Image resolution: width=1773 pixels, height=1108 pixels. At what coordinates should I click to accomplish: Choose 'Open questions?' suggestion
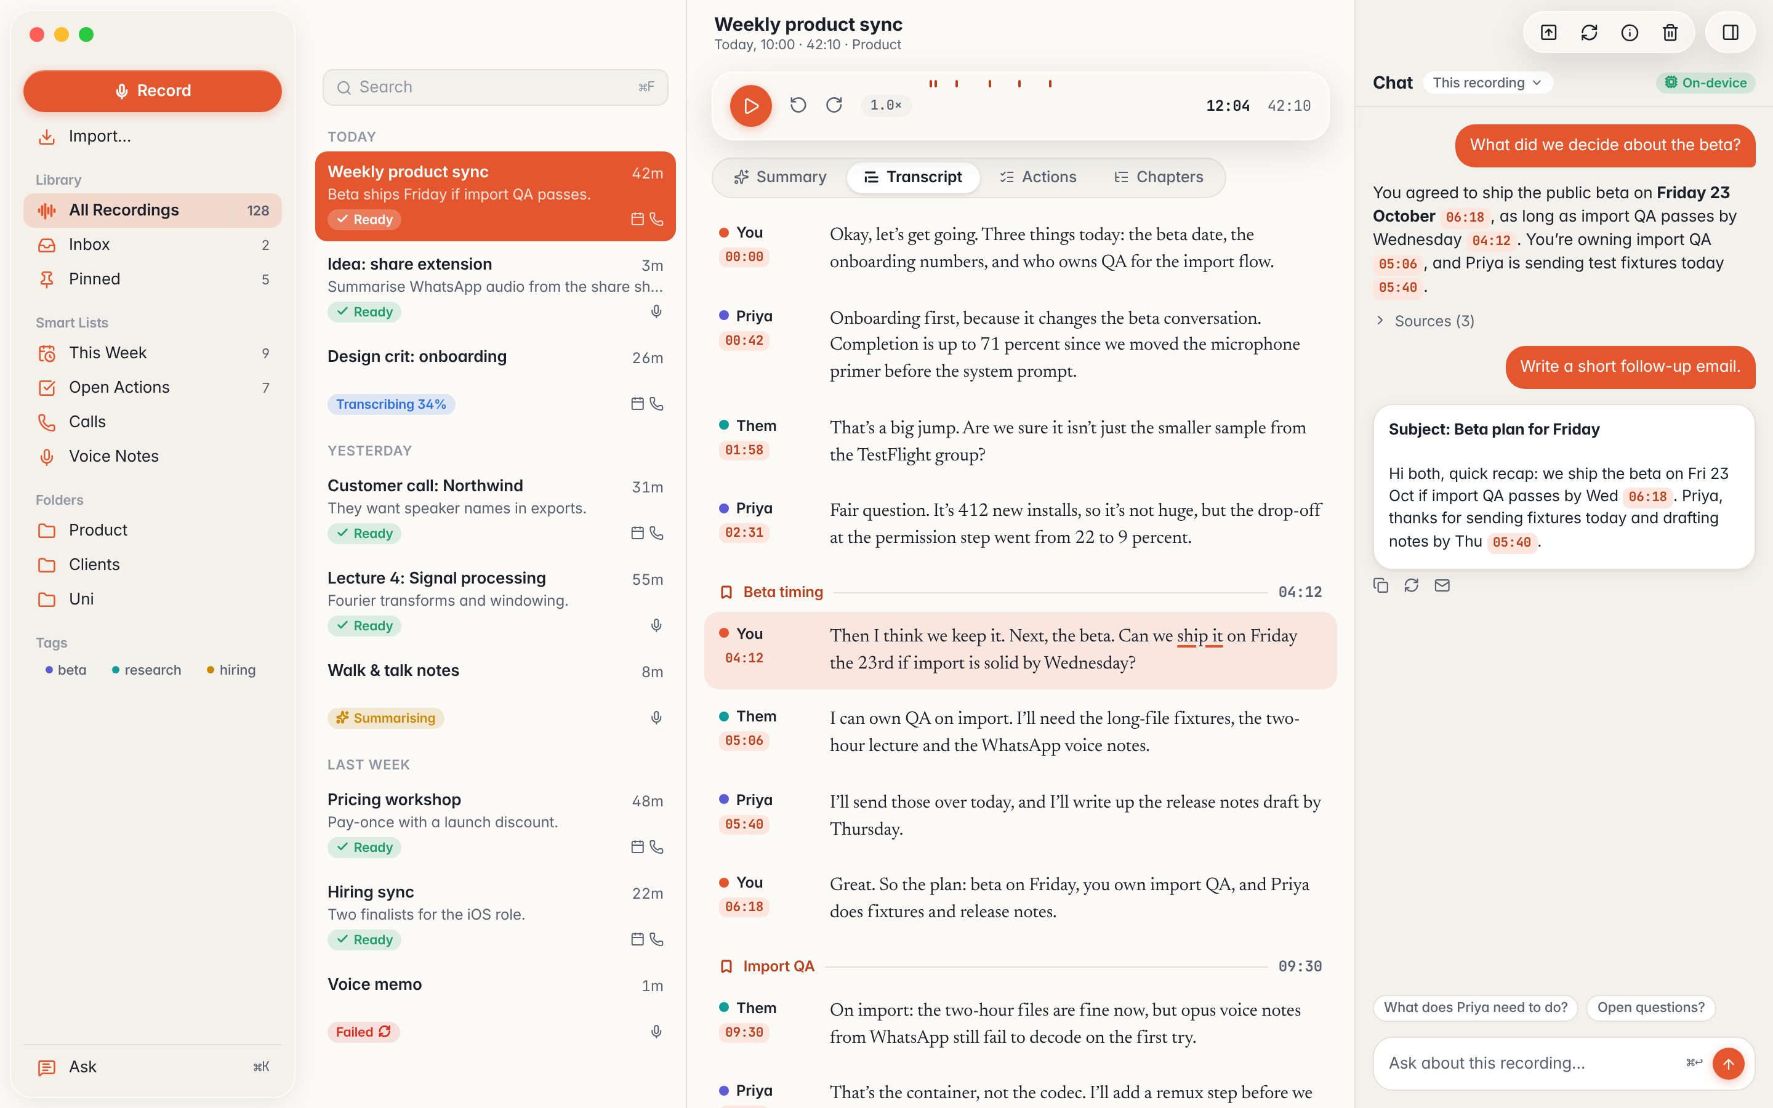(1650, 1008)
